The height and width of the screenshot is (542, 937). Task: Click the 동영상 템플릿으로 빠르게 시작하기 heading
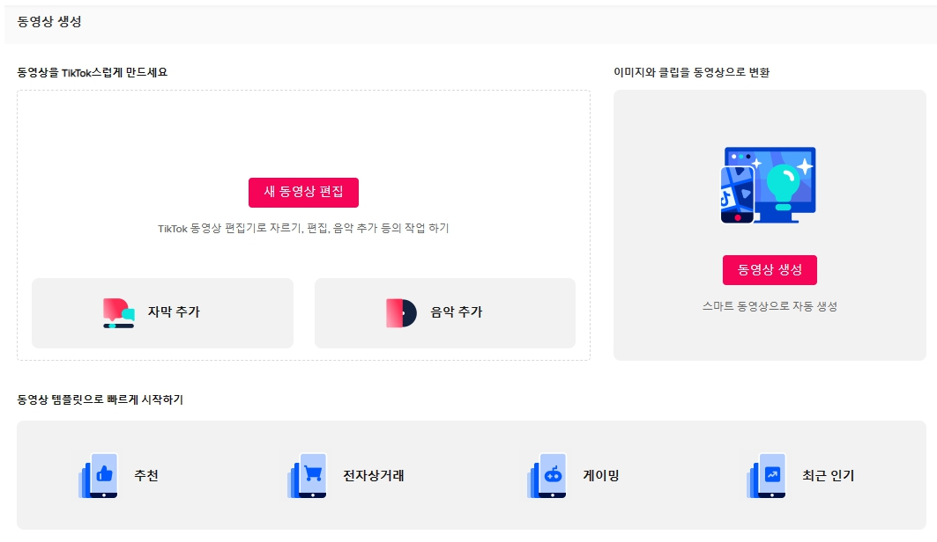(x=100, y=399)
